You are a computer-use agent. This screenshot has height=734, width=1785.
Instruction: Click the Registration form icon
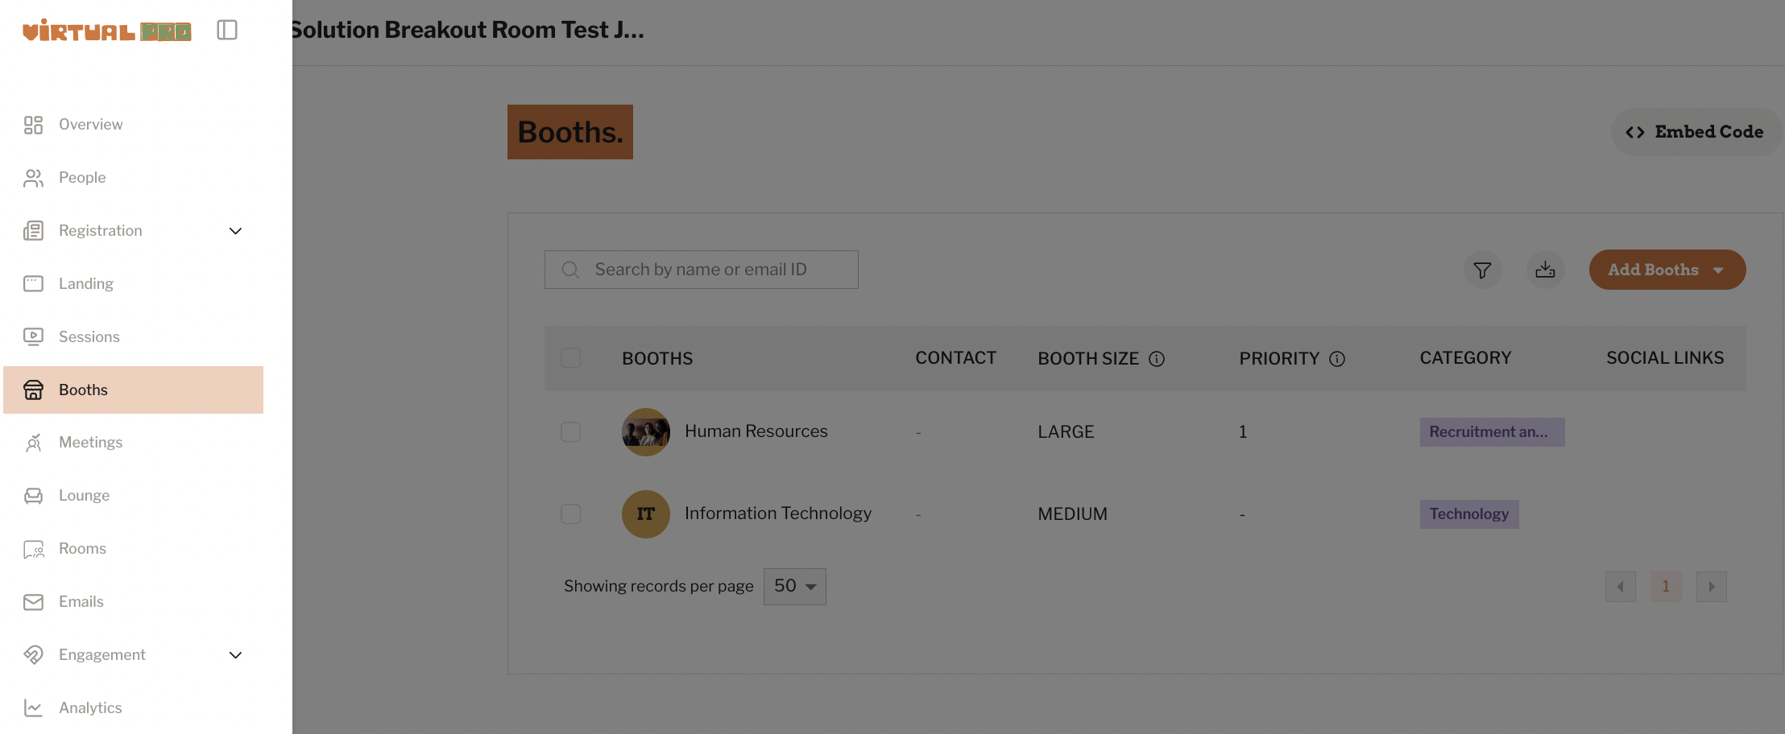(33, 231)
